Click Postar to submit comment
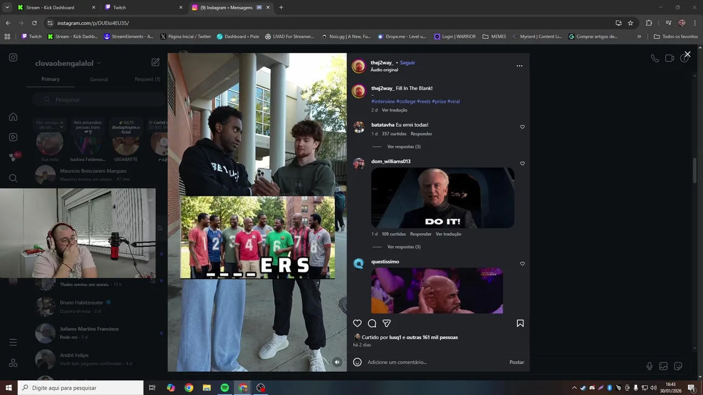 517,362
